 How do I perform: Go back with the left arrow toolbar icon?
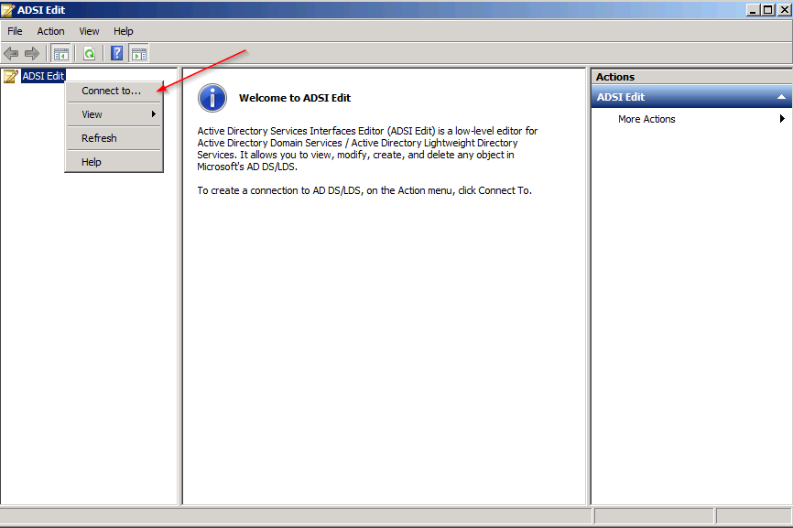click(11, 53)
